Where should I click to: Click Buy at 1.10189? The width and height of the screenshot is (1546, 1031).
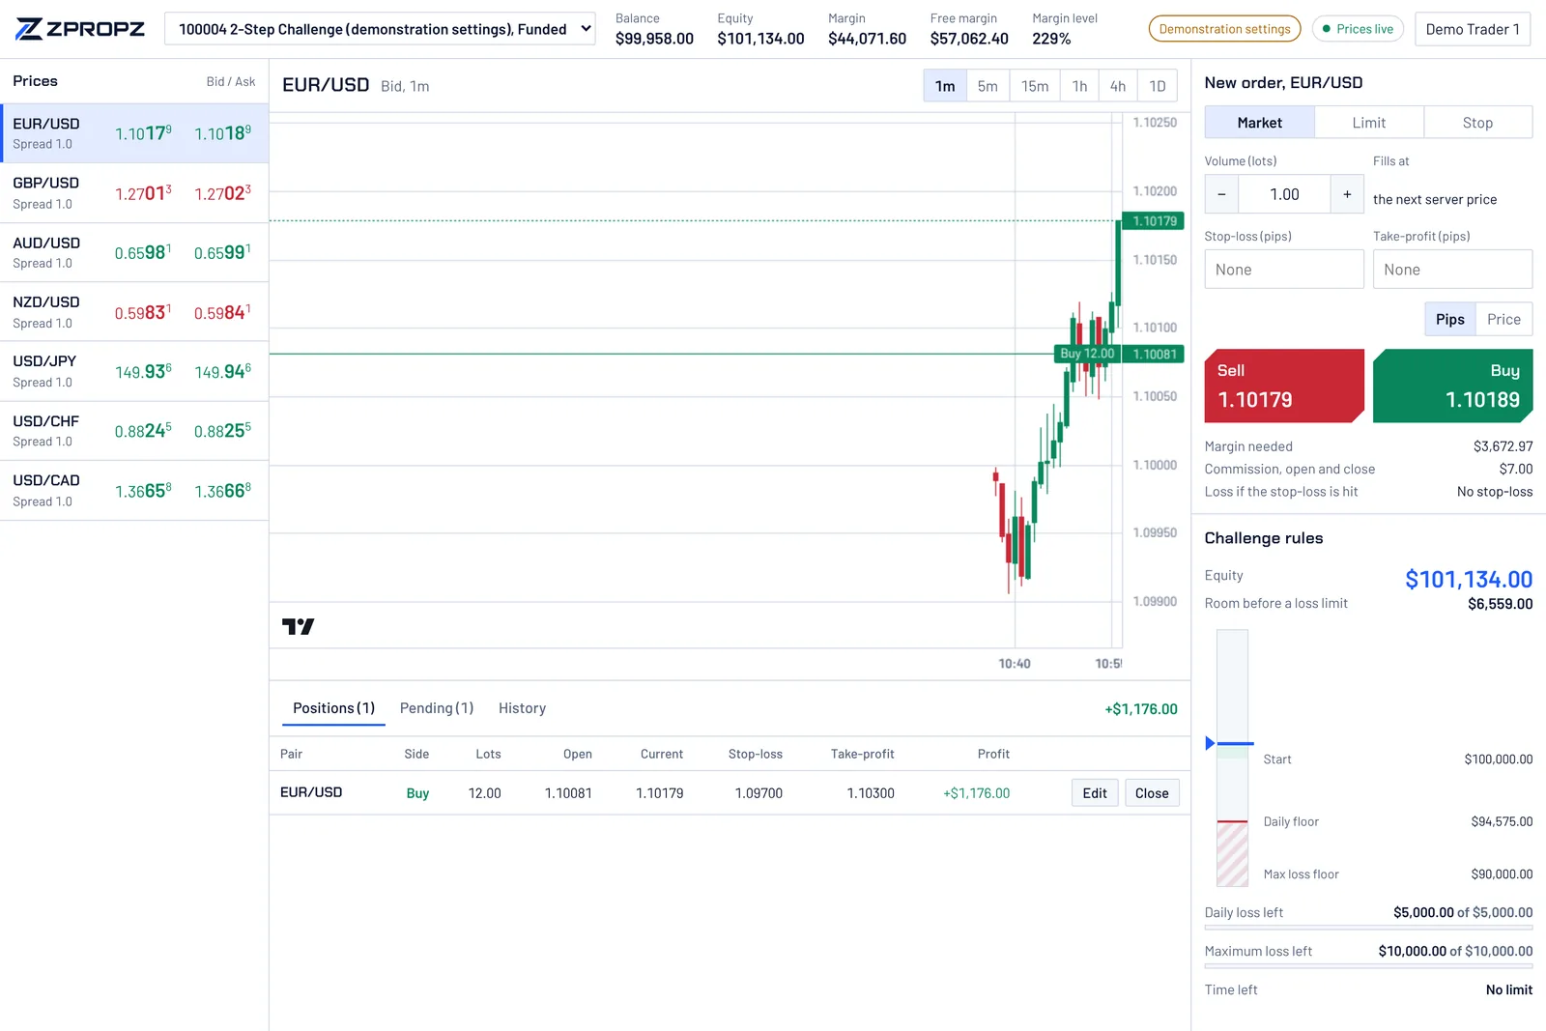point(1452,386)
